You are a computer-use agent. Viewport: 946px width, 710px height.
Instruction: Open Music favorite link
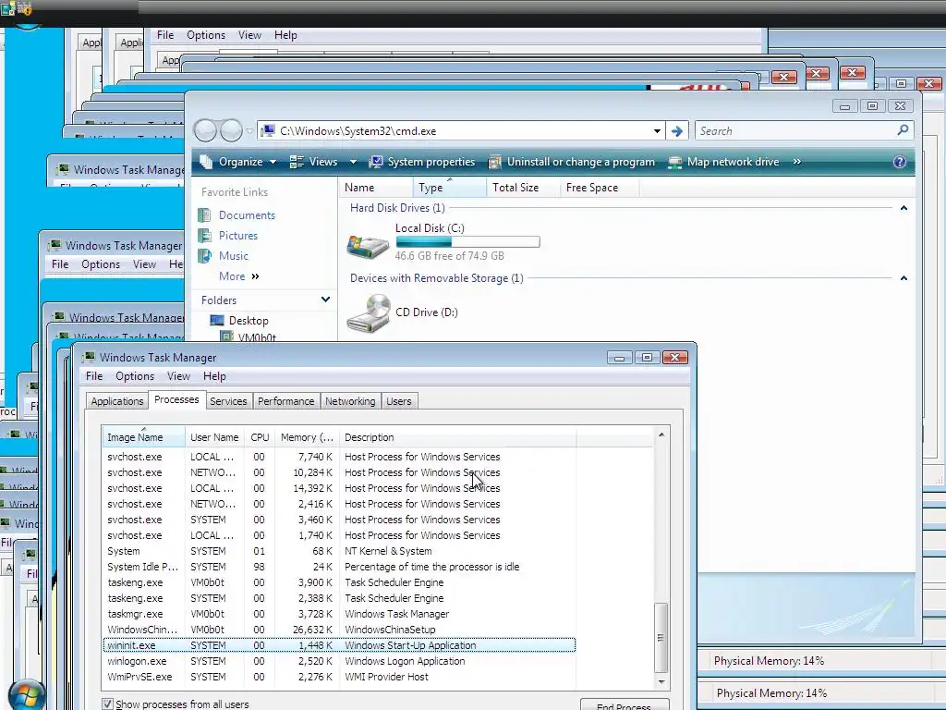coord(234,256)
